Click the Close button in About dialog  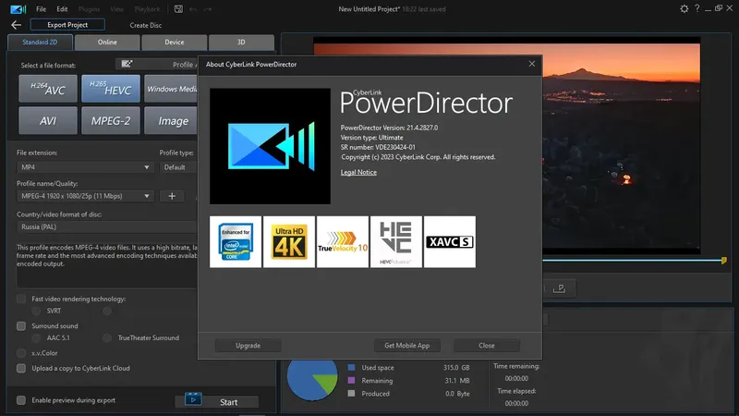(487, 345)
